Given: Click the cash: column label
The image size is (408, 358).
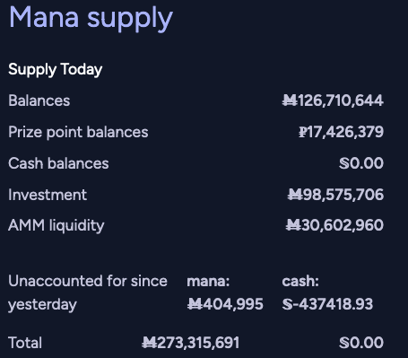Looking at the screenshot, I should [x=300, y=281].
